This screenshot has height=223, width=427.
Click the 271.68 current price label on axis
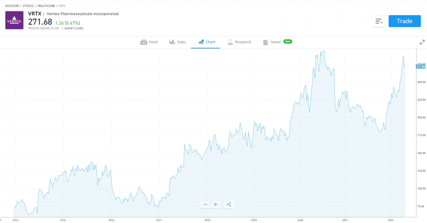420,67
